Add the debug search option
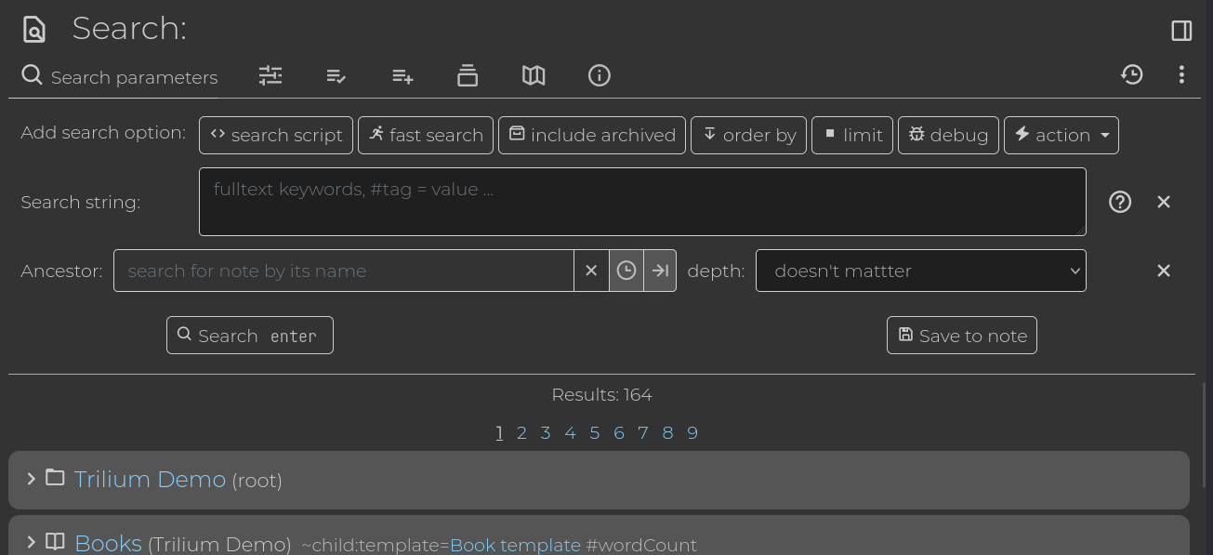Viewport: 1213px width, 555px height. (x=948, y=135)
